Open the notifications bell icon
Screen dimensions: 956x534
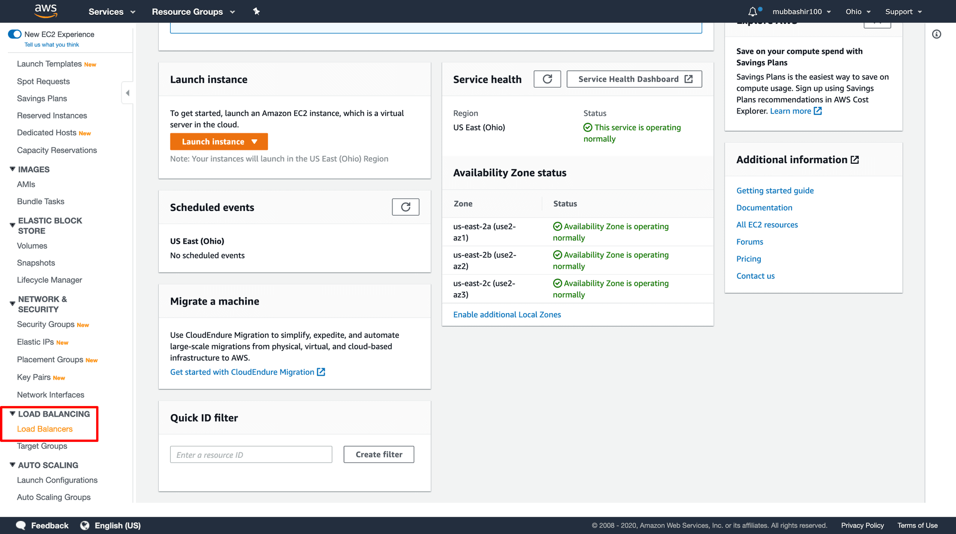[752, 11]
